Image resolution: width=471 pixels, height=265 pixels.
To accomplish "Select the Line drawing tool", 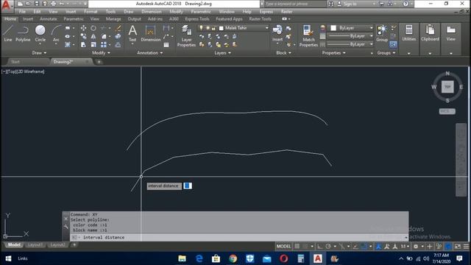I will [8, 33].
